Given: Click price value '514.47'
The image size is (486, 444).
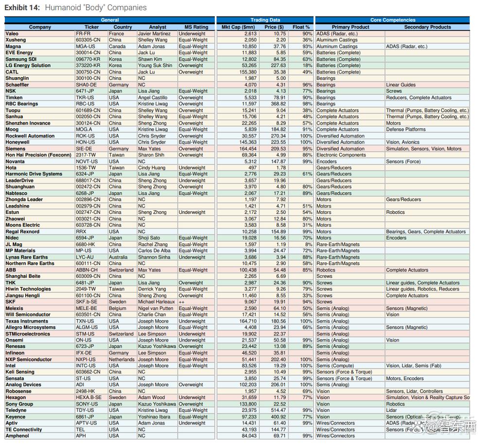Looking at the screenshot, I should (278, 410).
